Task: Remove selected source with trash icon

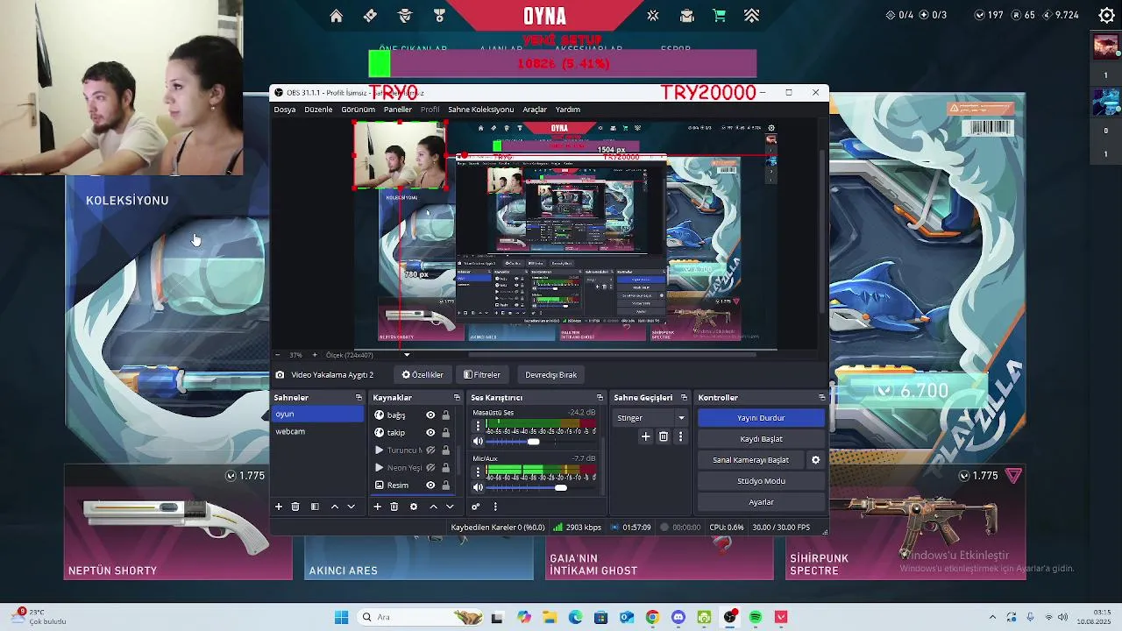Action: tap(394, 507)
